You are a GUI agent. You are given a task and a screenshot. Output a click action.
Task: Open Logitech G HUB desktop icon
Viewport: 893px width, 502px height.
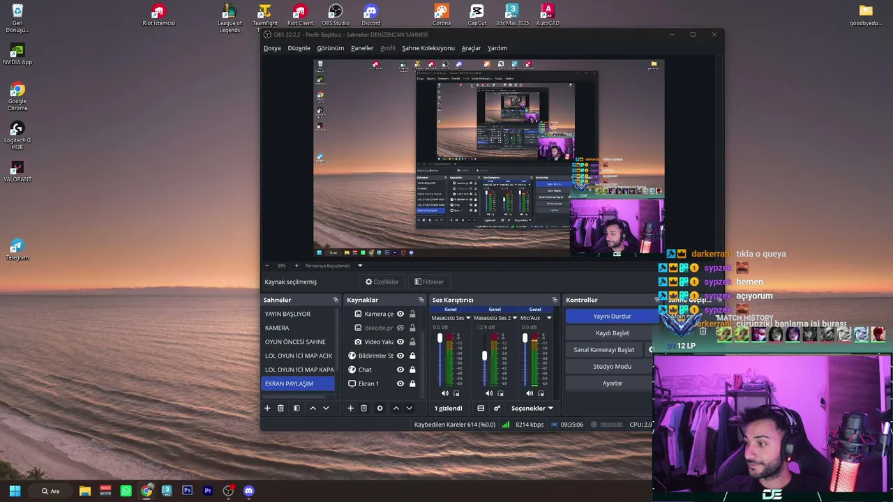tap(17, 136)
